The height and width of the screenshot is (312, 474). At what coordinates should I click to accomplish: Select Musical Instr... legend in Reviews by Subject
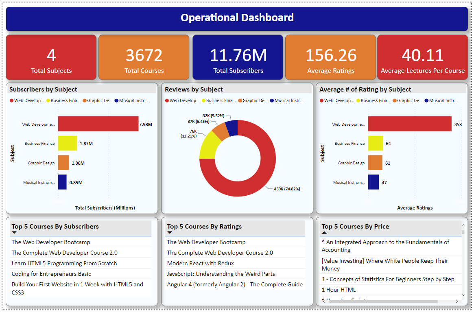(286, 100)
